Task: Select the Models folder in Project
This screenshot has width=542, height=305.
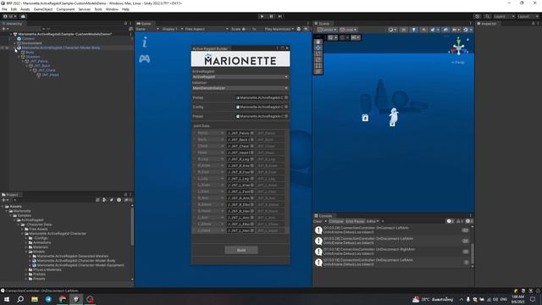Action: pos(39,252)
